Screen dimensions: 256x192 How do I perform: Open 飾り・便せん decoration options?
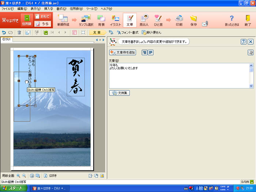click(x=151, y=33)
